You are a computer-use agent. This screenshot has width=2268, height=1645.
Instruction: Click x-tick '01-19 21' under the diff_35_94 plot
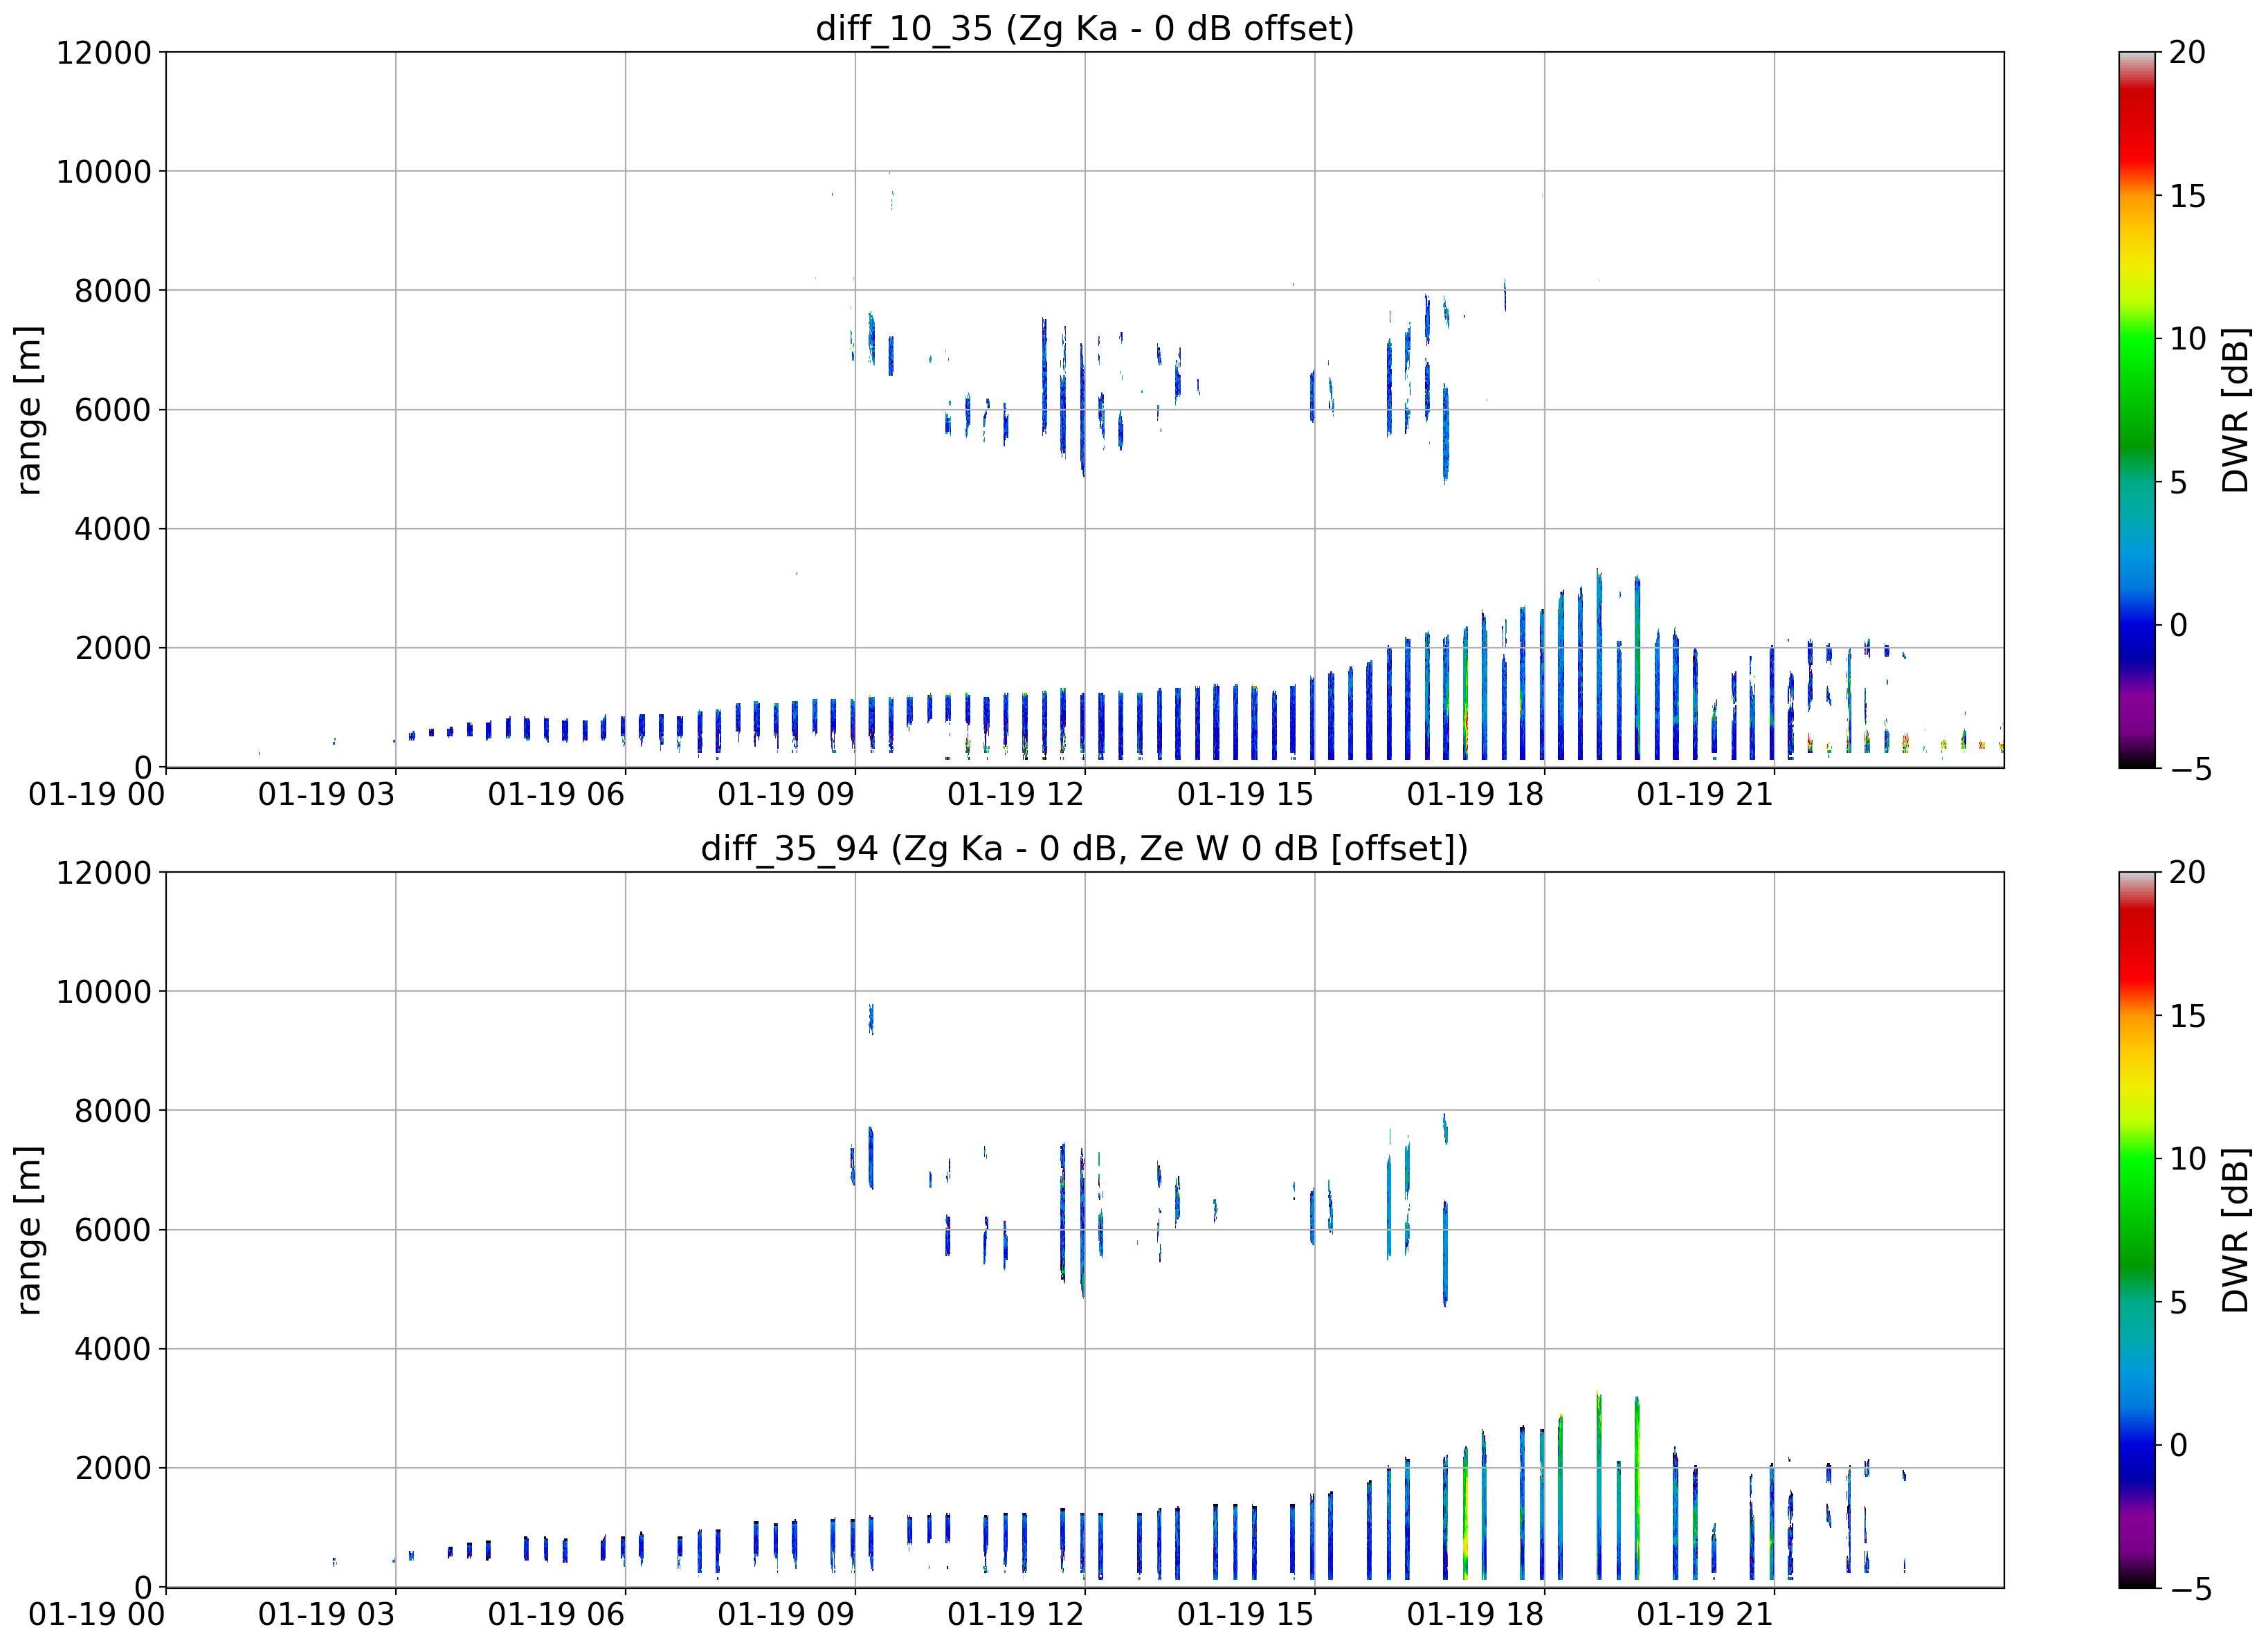point(1705,1615)
